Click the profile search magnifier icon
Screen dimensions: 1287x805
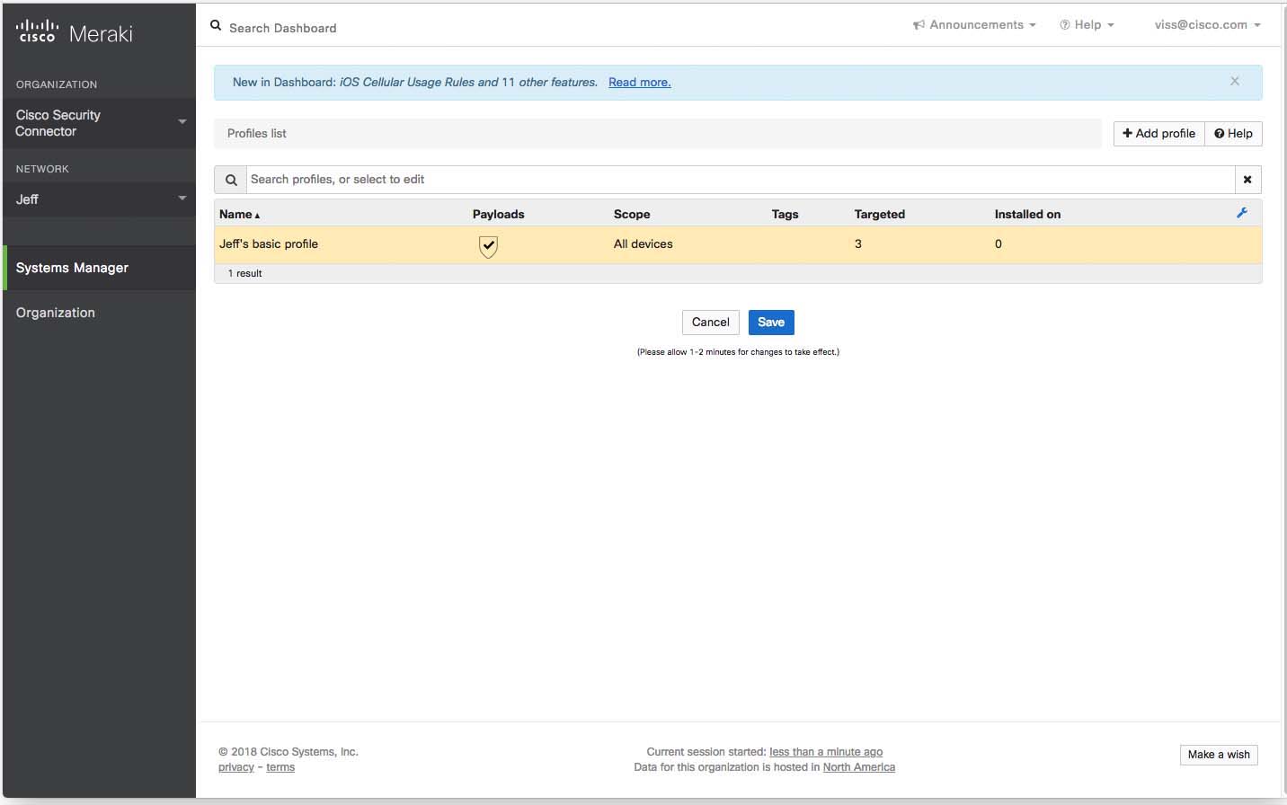(231, 180)
